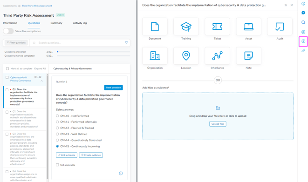
Task: Toggle View live compliance switch
Action: (x=8, y=31)
